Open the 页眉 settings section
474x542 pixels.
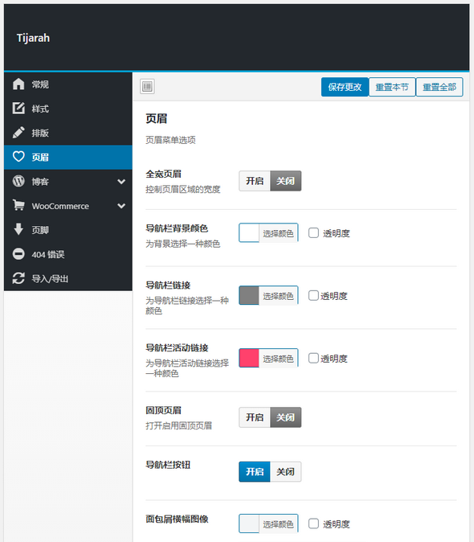68,158
